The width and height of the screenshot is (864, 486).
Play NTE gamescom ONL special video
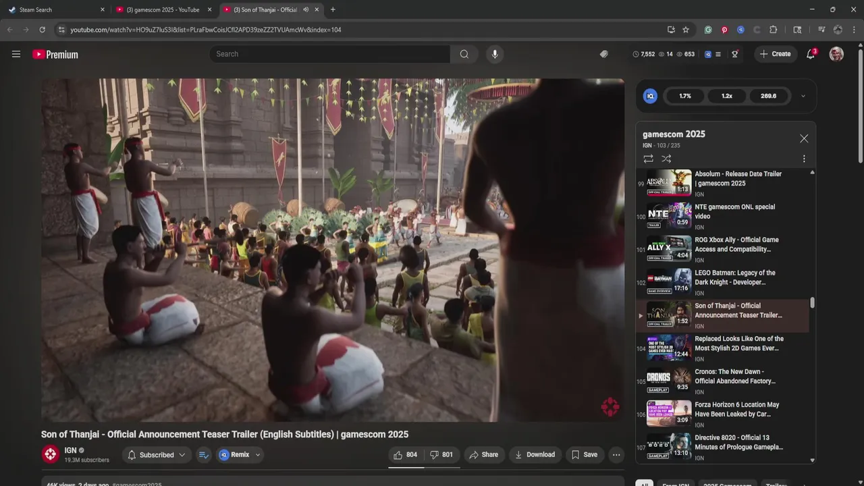pyautogui.click(x=722, y=217)
